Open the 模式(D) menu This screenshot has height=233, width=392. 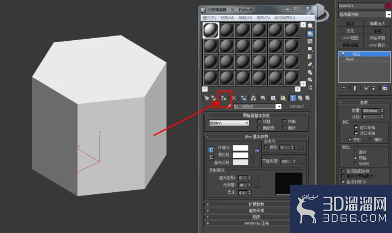point(209,18)
